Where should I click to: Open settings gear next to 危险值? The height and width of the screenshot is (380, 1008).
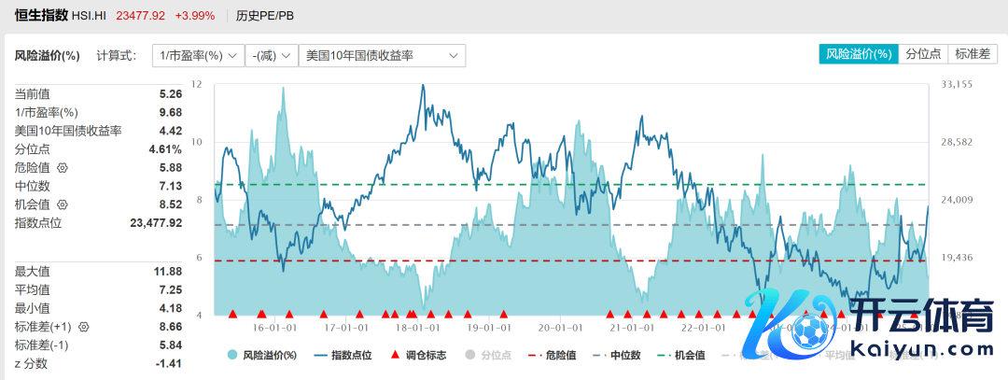[63, 168]
